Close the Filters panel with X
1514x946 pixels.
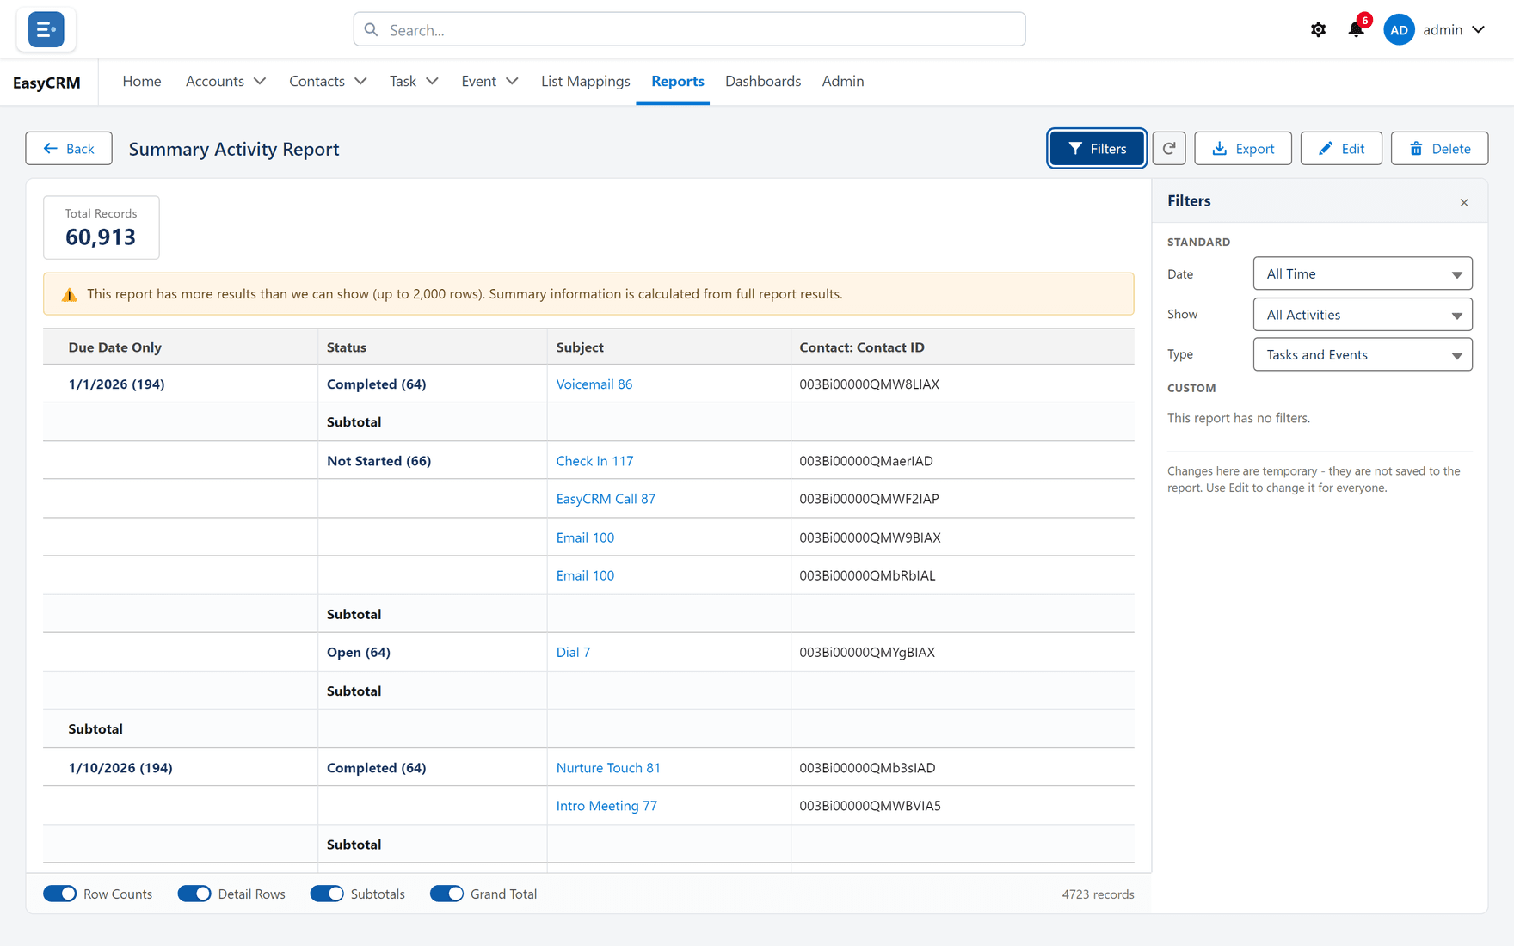click(x=1464, y=202)
